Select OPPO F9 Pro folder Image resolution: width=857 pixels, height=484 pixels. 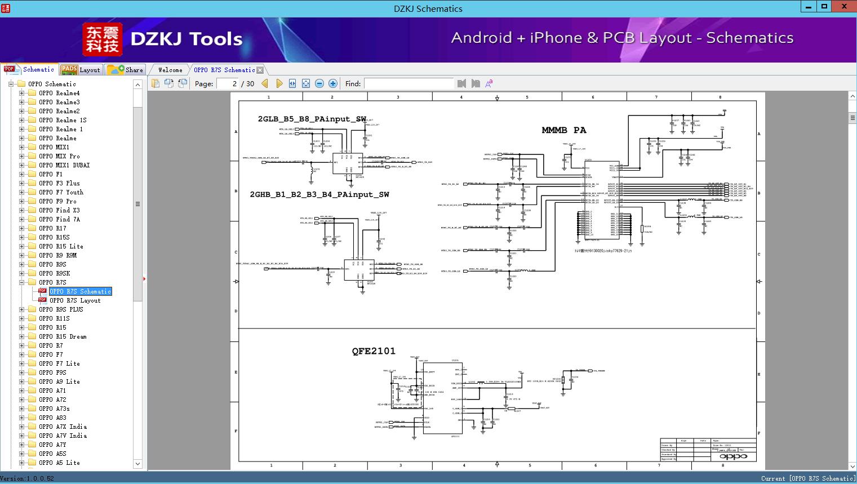[57, 201]
